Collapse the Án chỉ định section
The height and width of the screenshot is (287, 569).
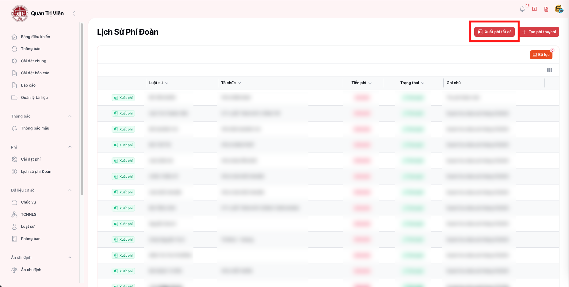tap(70, 258)
